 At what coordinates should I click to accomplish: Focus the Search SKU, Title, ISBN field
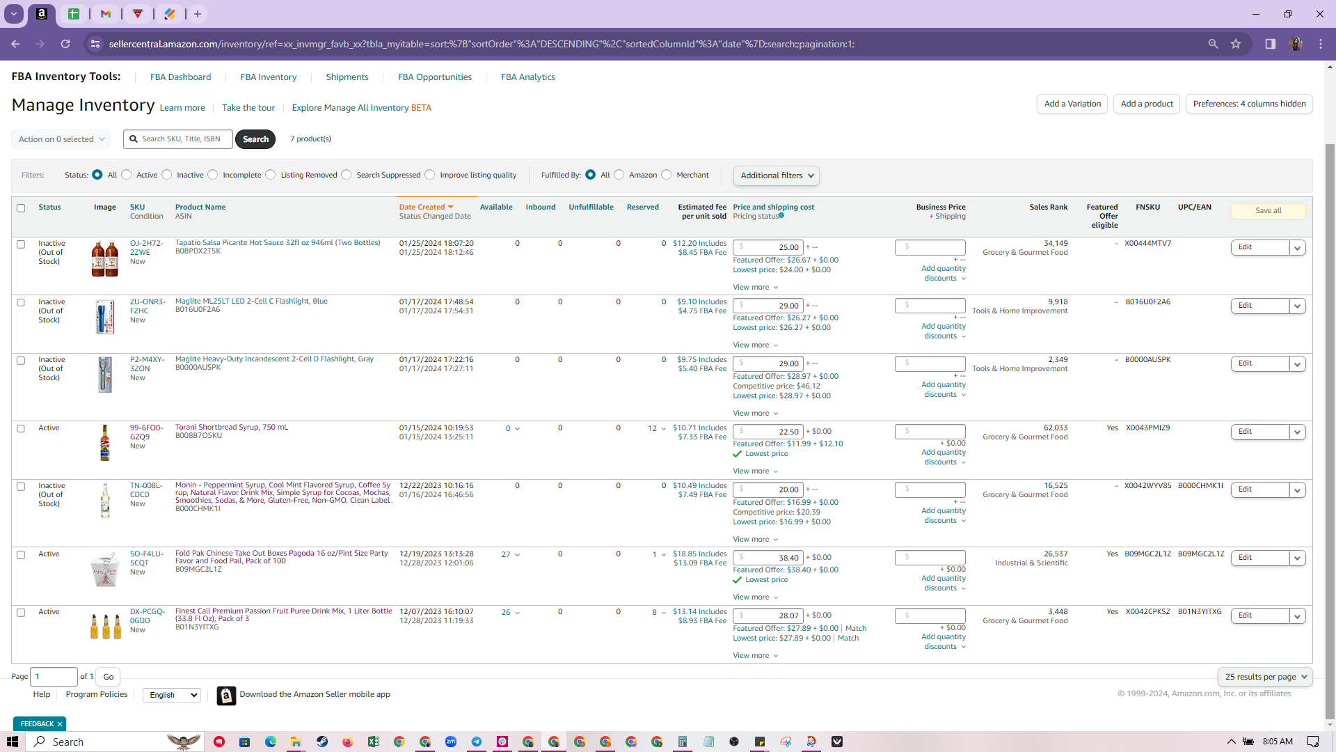[x=178, y=139]
